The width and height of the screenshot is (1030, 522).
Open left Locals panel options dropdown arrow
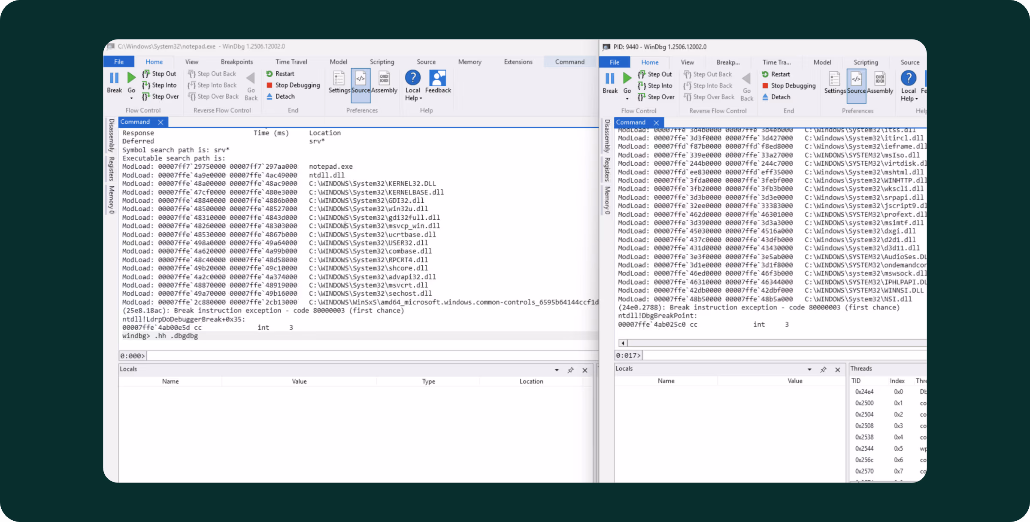tap(557, 370)
